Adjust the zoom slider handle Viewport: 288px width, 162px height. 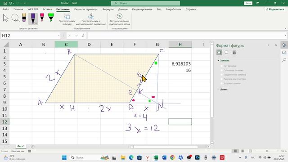pyautogui.click(x=267, y=151)
